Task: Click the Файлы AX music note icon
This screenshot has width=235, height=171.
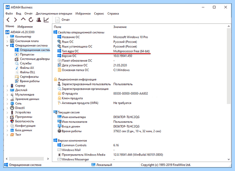Action: pyautogui.click(x=16, y=68)
